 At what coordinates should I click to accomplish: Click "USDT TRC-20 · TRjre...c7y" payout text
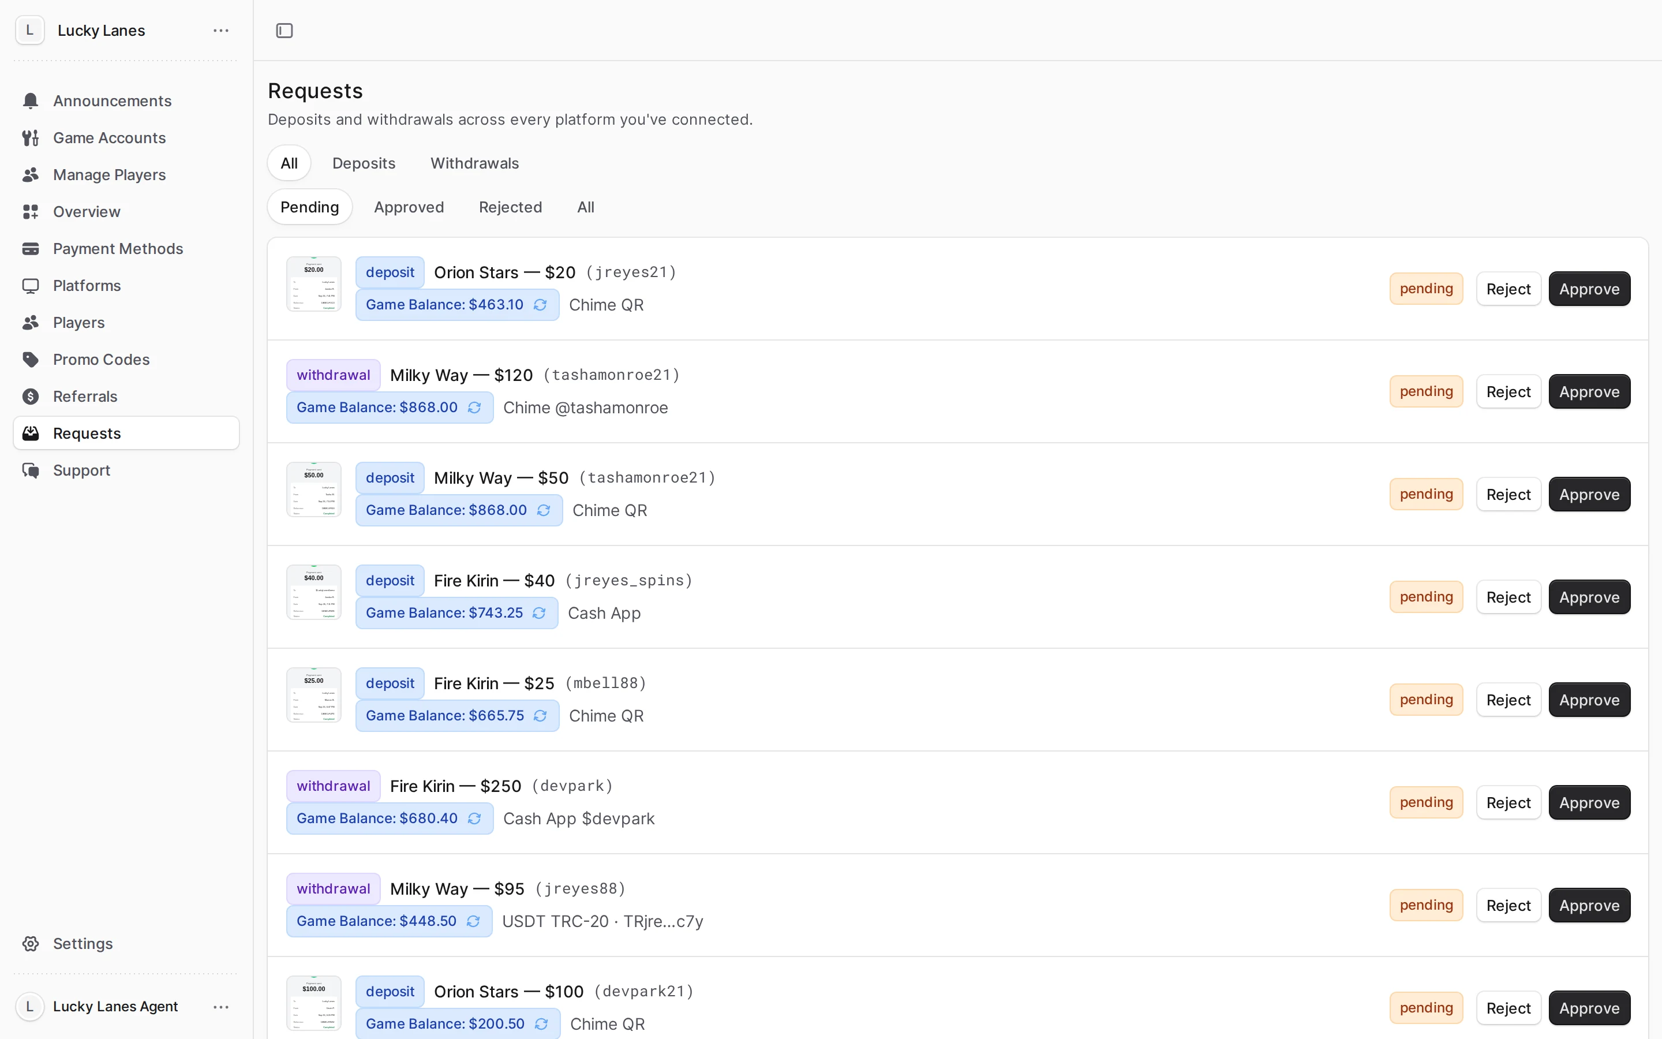click(602, 921)
